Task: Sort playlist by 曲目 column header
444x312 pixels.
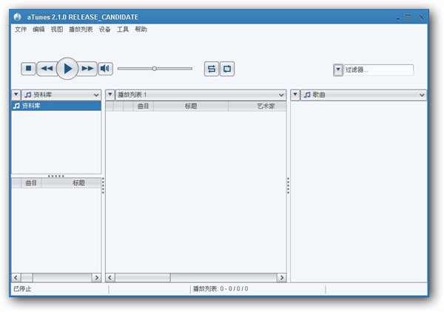Action: (x=144, y=106)
